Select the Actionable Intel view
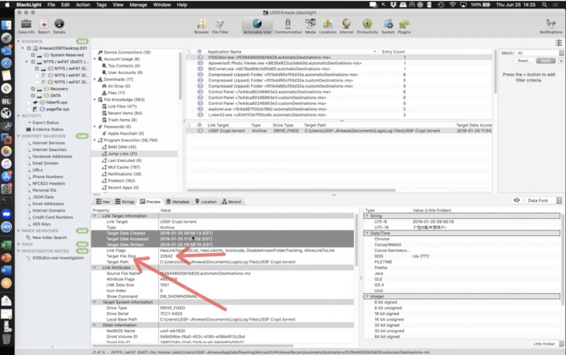 coord(257,27)
